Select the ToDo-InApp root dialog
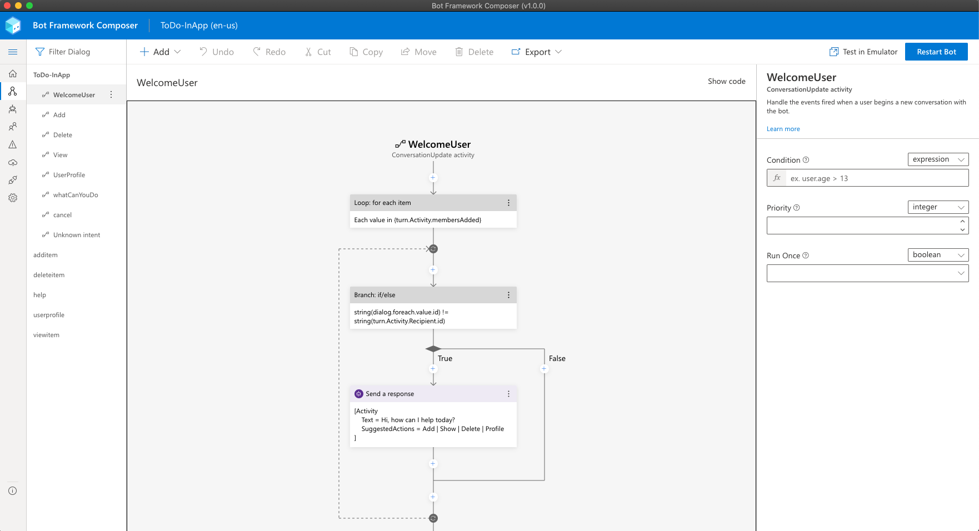The width and height of the screenshot is (979, 531). tap(52, 75)
